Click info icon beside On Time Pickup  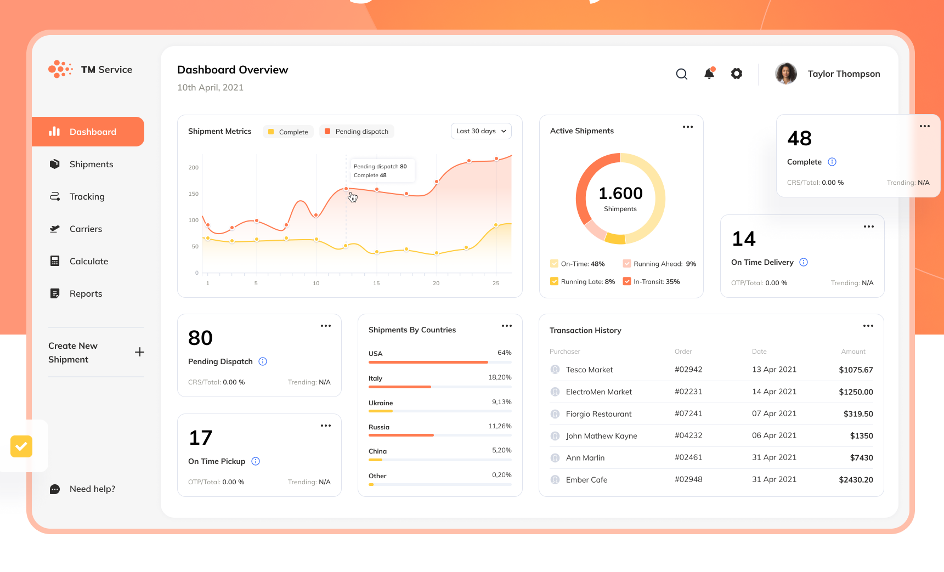pyautogui.click(x=256, y=461)
